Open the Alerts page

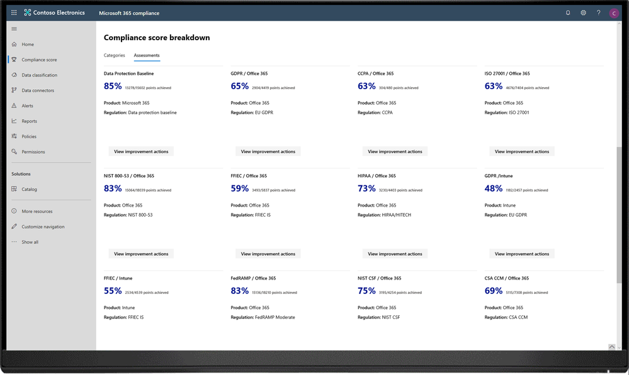click(x=27, y=106)
